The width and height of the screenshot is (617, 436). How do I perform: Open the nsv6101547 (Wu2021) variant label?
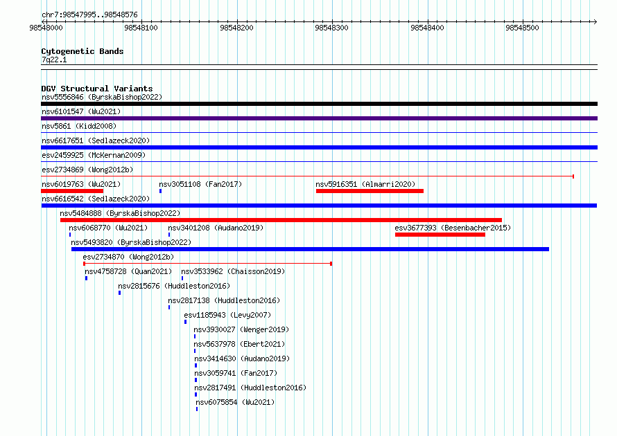tap(81, 111)
